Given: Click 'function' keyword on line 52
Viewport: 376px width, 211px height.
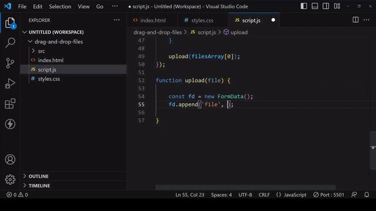Looking at the screenshot, I should 169,80.
